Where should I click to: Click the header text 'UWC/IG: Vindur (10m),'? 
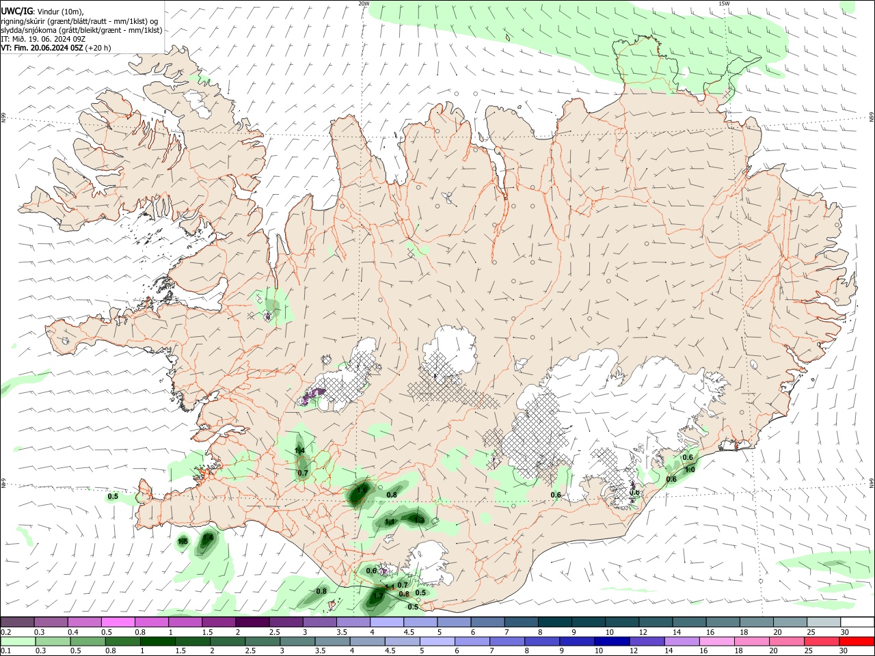click(x=42, y=11)
